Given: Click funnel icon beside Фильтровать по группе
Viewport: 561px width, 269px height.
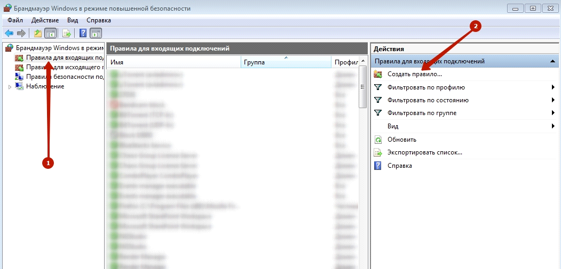Looking at the screenshot, I should coord(378,113).
